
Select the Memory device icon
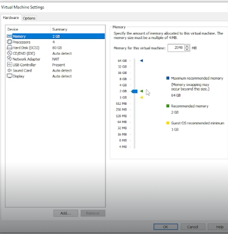[x=9, y=36]
